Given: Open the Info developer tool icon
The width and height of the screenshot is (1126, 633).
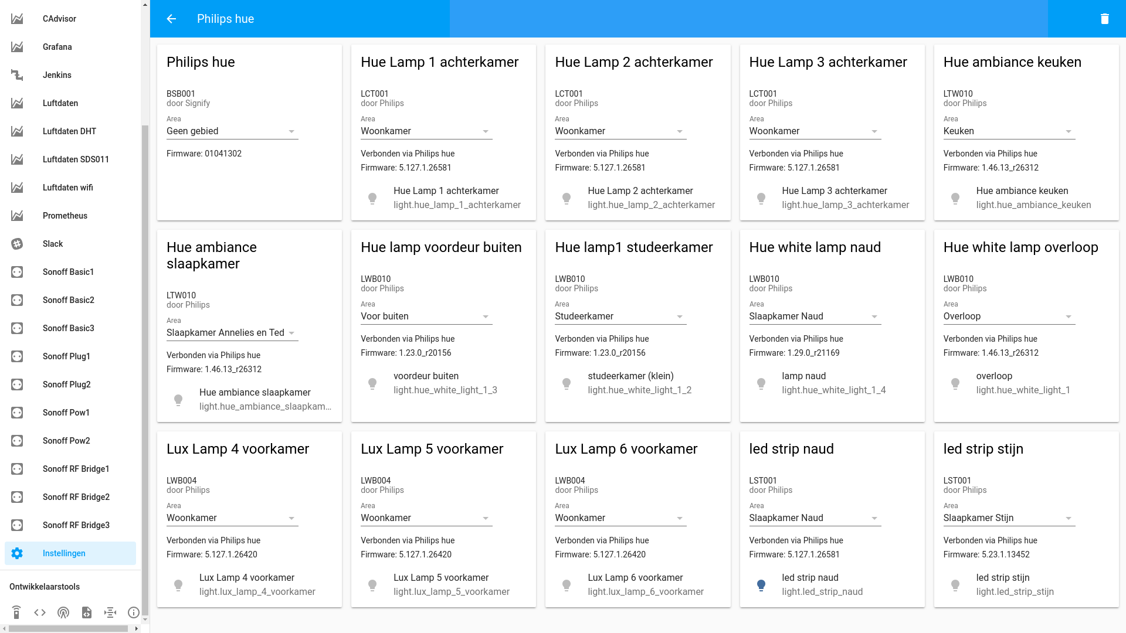Looking at the screenshot, I should tap(134, 612).
